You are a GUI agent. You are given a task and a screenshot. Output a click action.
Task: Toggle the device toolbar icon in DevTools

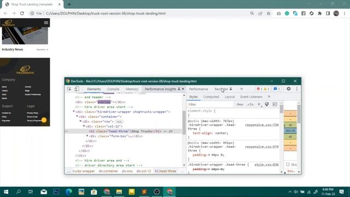[x=77, y=89]
